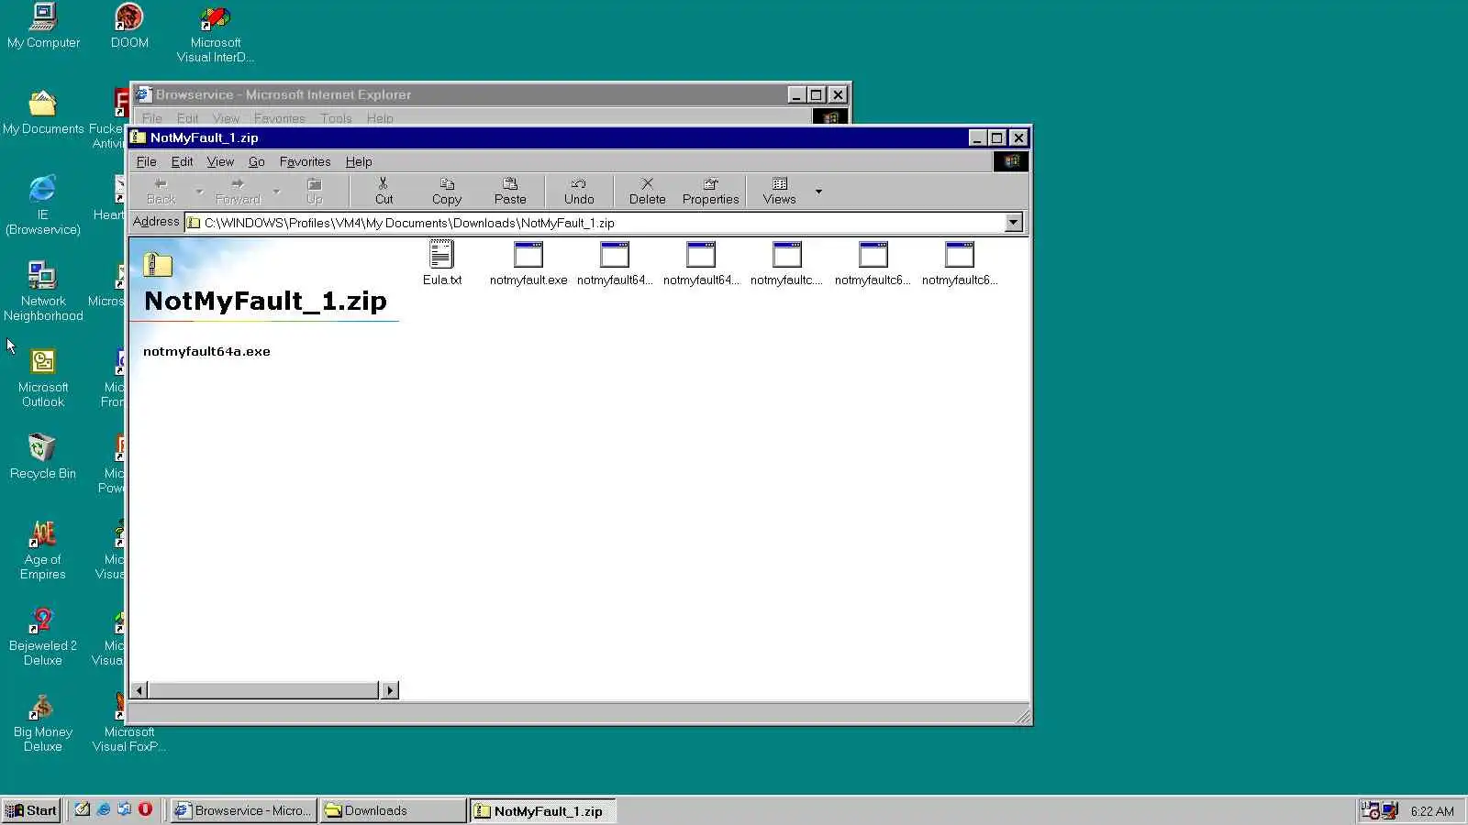The width and height of the screenshot is (1468, 825).
Task: Click the Cut toolbar button
Action: 384,191
